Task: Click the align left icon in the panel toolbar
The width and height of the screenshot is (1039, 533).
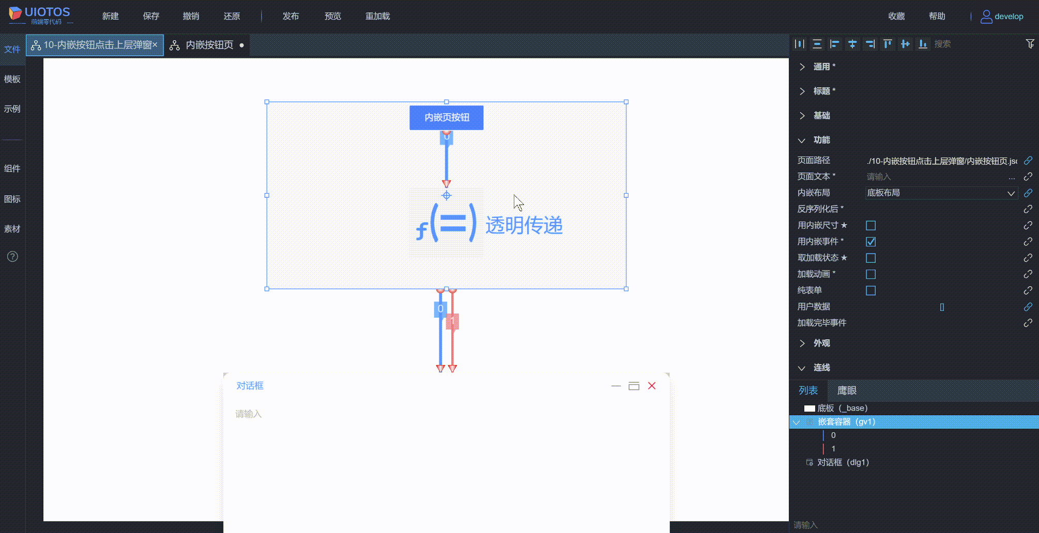Action: coord(834,44)
